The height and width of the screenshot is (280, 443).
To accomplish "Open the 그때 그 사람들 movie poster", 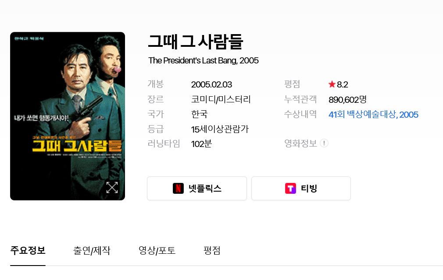I will coord(68,116).
